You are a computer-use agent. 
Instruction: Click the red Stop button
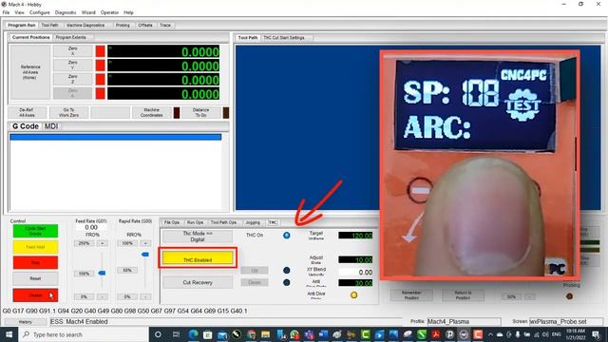35,262
